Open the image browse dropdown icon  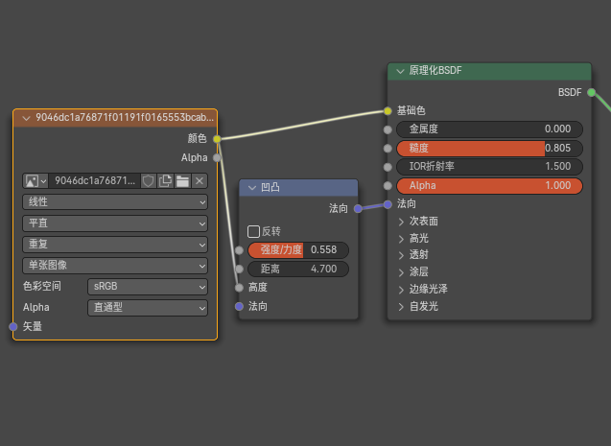click(x=35, y=180)
